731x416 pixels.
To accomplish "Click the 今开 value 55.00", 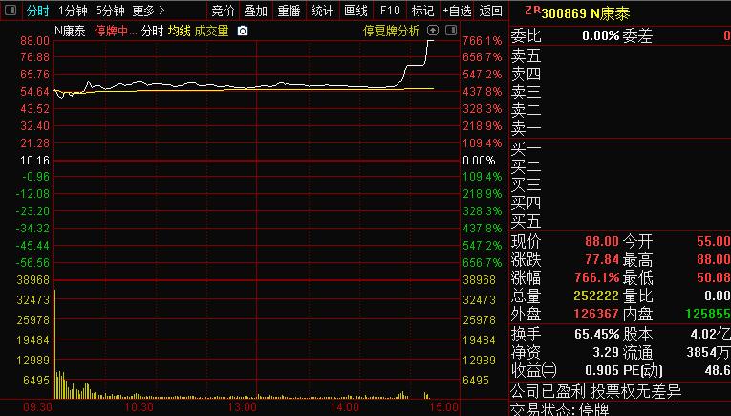I will pos(714,241).
